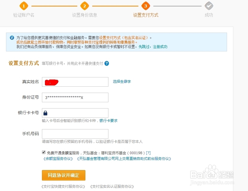Open the help question mark beside 快捷支付

107,63
